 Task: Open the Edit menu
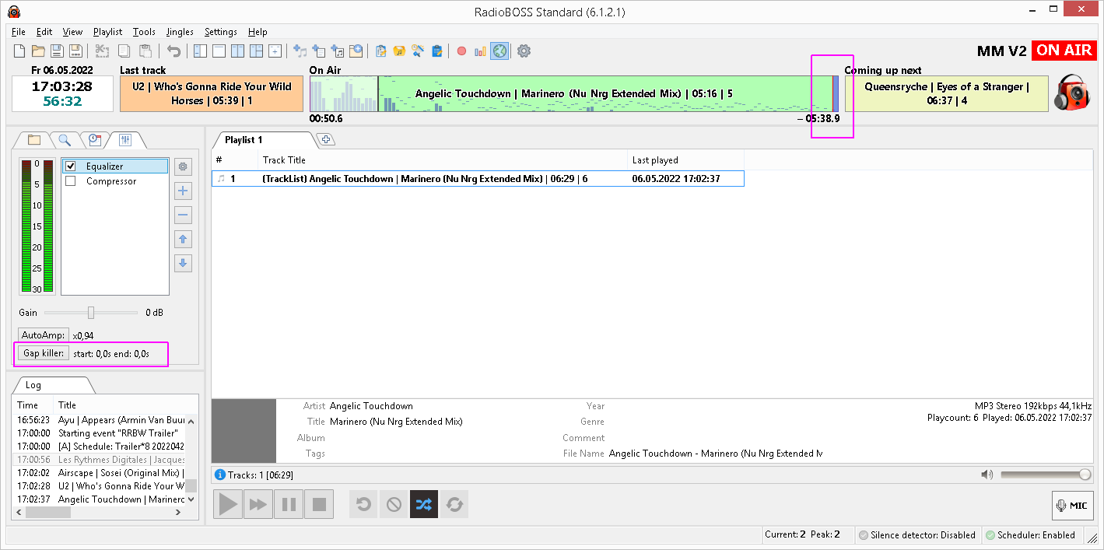tap(44, 32)
